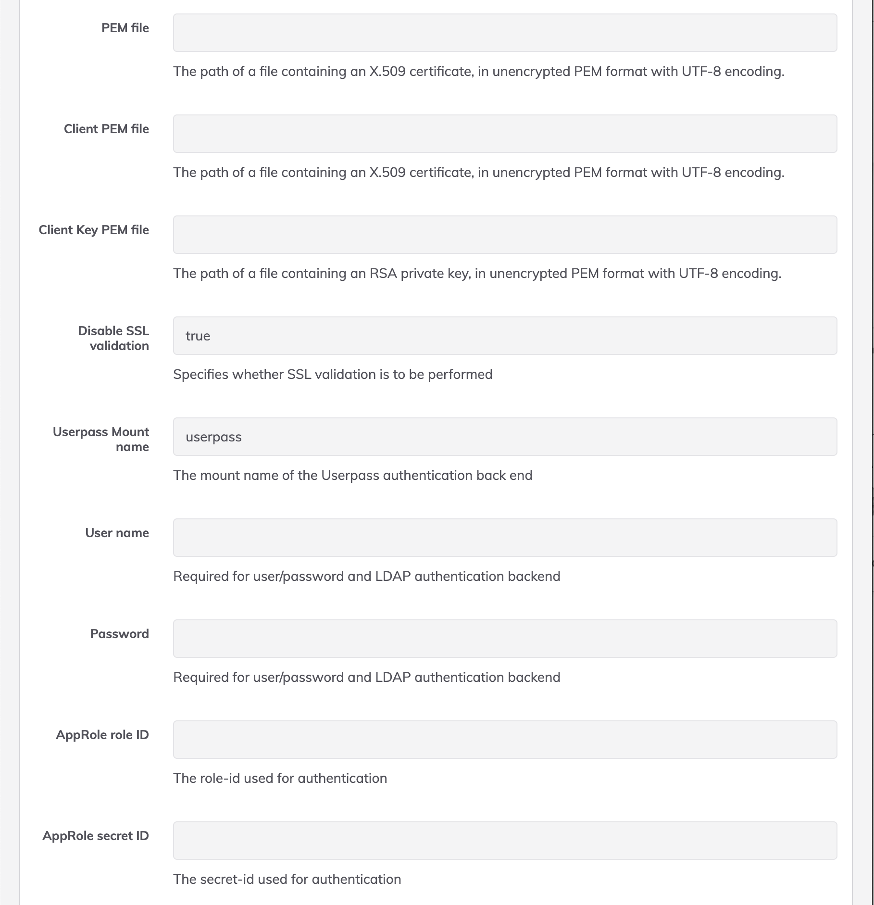Click the AppRole secret ID label

(x=96, y=836)
